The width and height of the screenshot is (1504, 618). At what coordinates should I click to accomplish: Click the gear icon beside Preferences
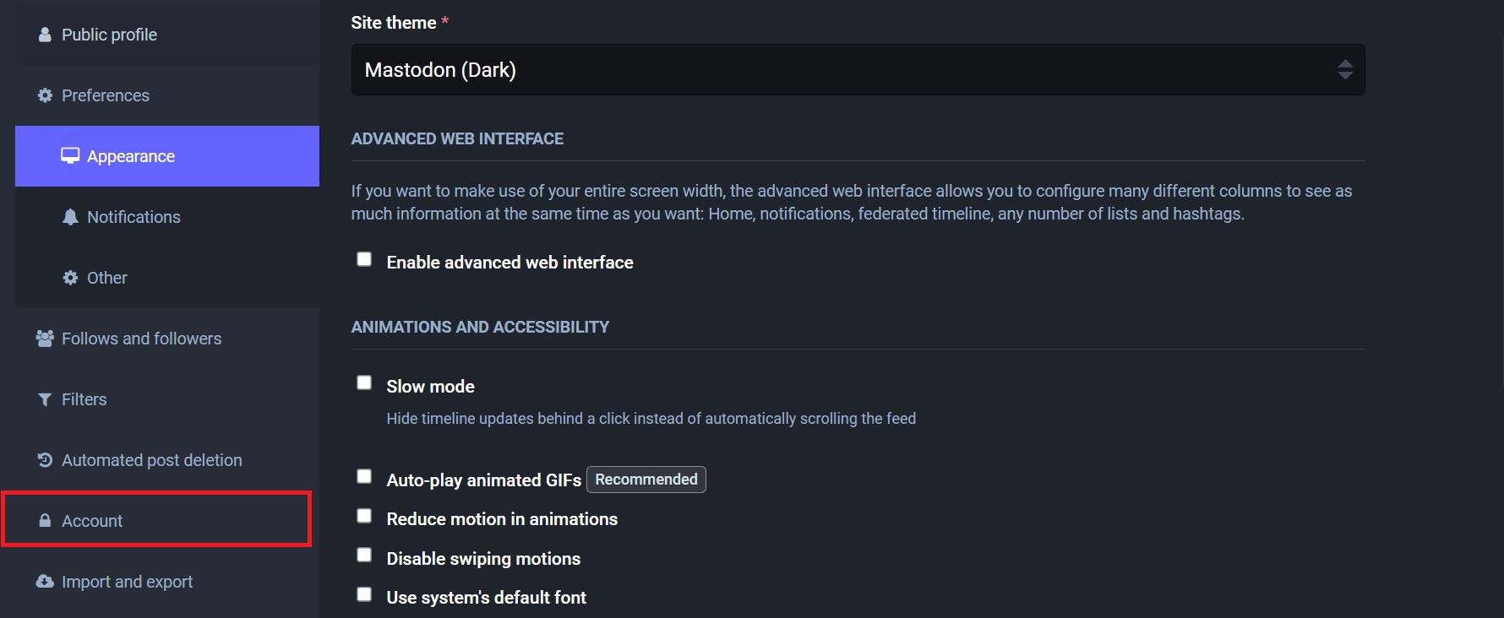(x=44, y=95)
